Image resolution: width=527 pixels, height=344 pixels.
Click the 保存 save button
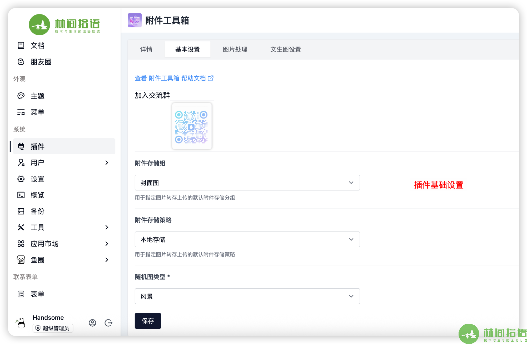click(x=148, y=321)
